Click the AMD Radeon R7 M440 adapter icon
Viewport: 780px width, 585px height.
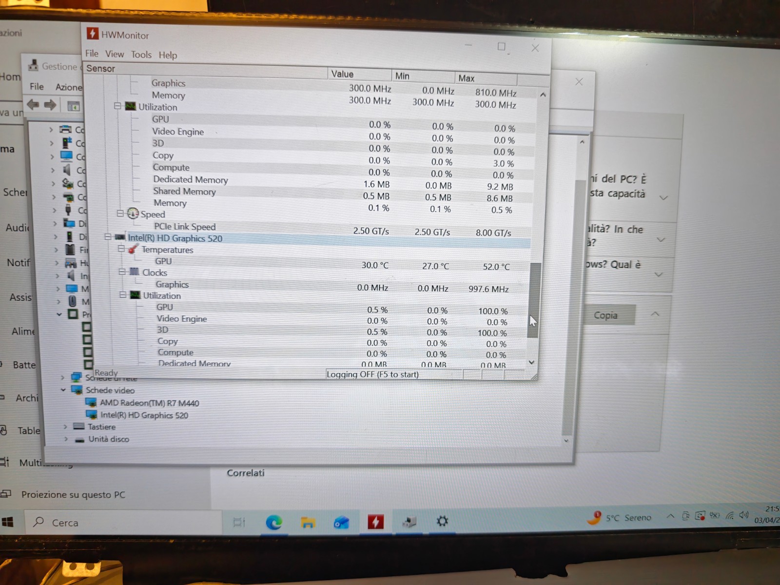(91, 402)
